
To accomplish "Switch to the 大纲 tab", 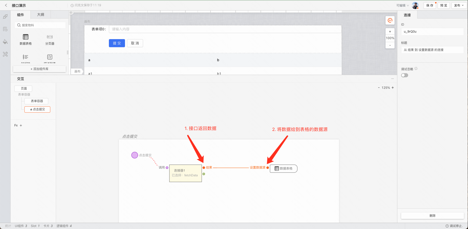I will point(40,15).
